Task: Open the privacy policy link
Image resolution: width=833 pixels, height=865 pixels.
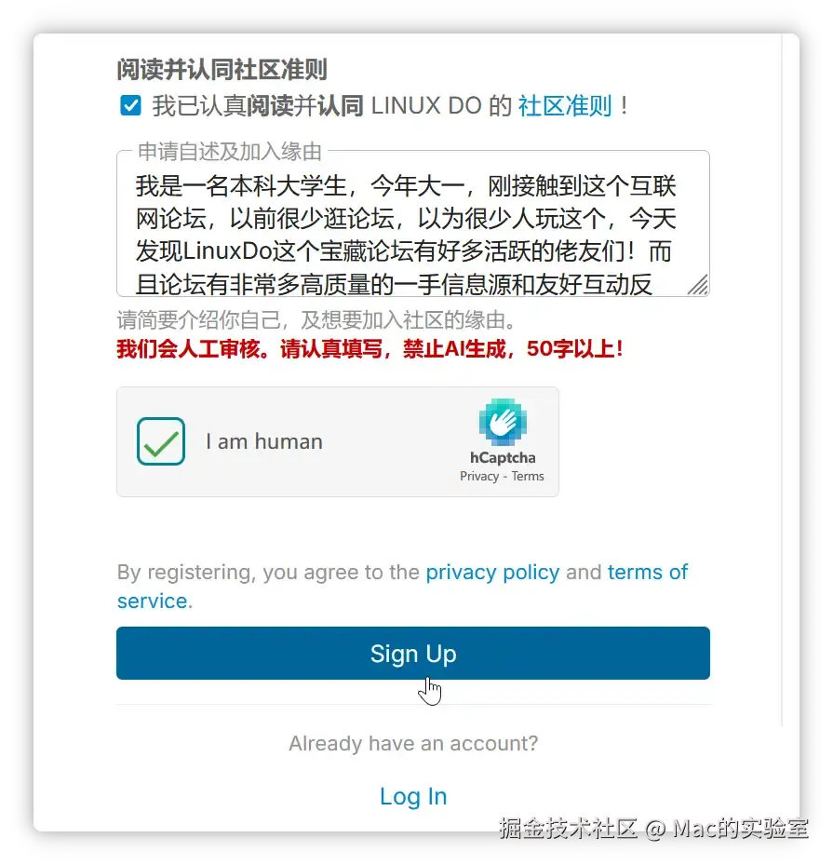Action: pos(492,572)
